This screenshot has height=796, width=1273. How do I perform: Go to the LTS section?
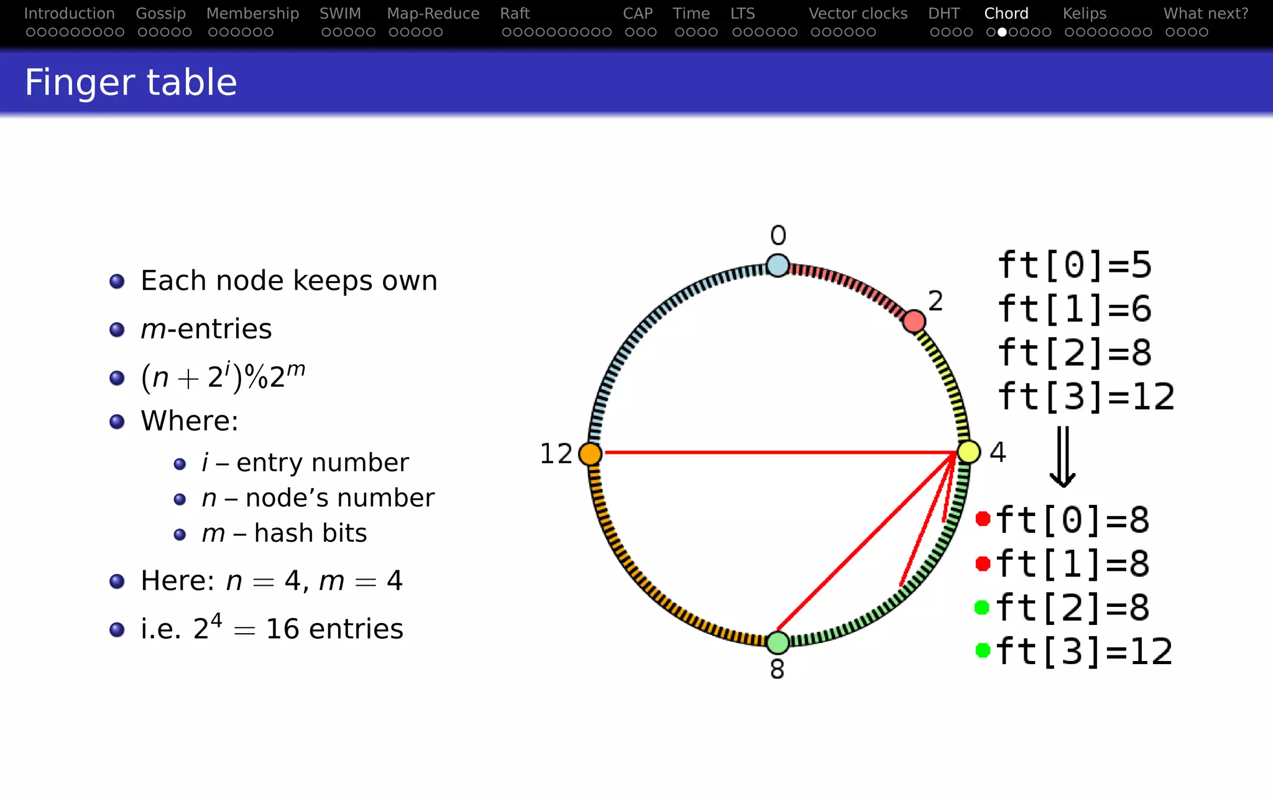742,13
